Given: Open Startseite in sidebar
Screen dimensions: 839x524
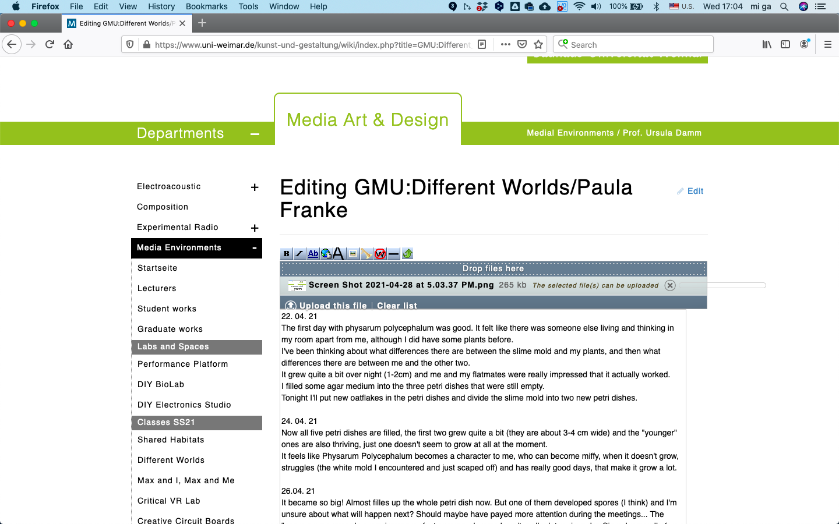Looking at the screenshot, I should 157,268.
